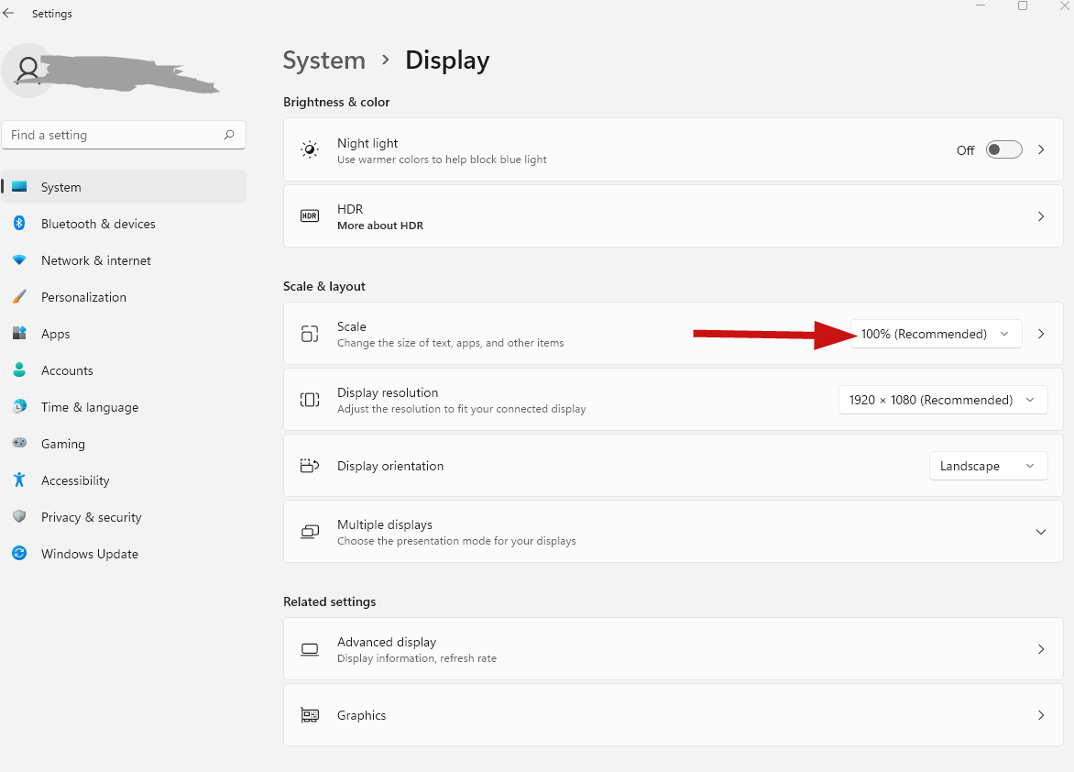Click the Privacy & security shield icon
The width and height of the screenshot is (1074, 772).
click(x=19, y=517)
